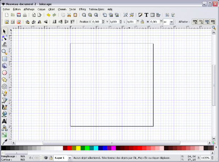Select the Dropper color picker tool
This screenshot has width=219, height=162.
coord(4,142)
